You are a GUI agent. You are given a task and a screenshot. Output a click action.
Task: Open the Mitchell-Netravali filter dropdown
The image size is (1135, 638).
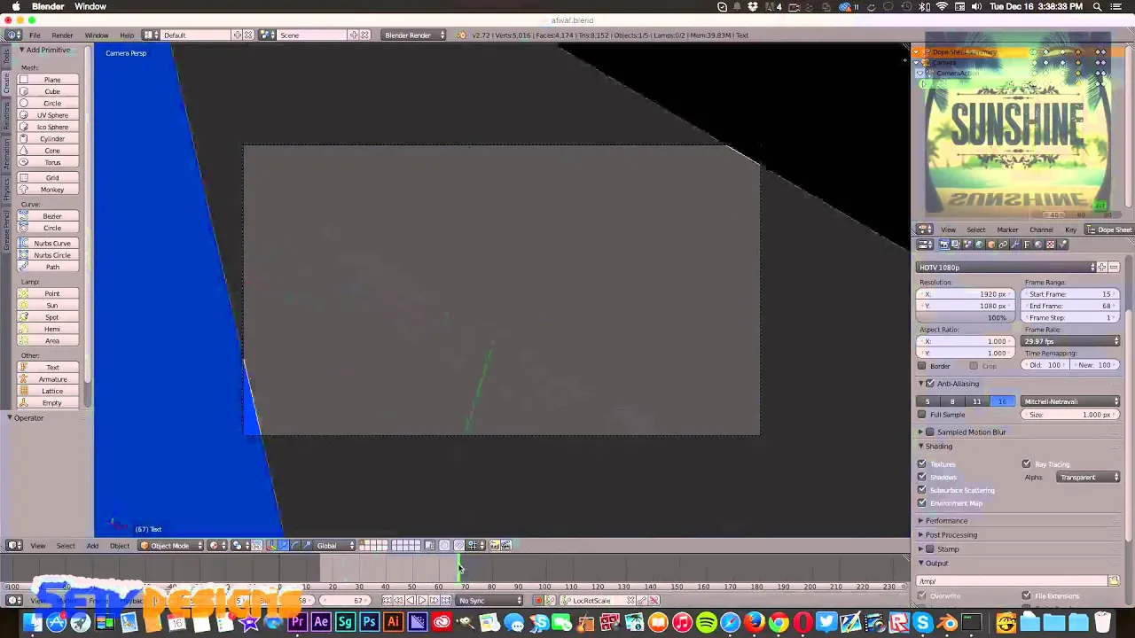pyautogui.click(x=1071, y=401)
